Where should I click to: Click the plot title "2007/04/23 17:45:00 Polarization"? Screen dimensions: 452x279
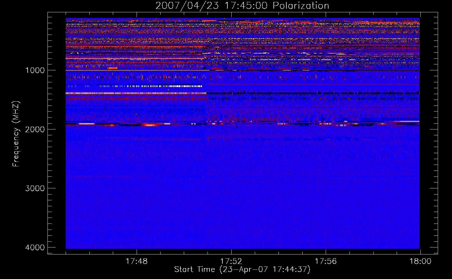pyautogui.click(x=242, y=6)
